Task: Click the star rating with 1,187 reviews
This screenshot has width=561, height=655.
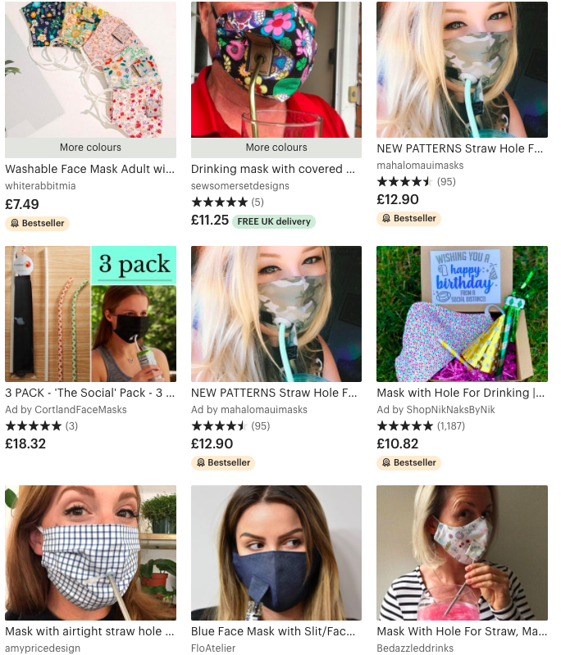Action: point(421,425)
